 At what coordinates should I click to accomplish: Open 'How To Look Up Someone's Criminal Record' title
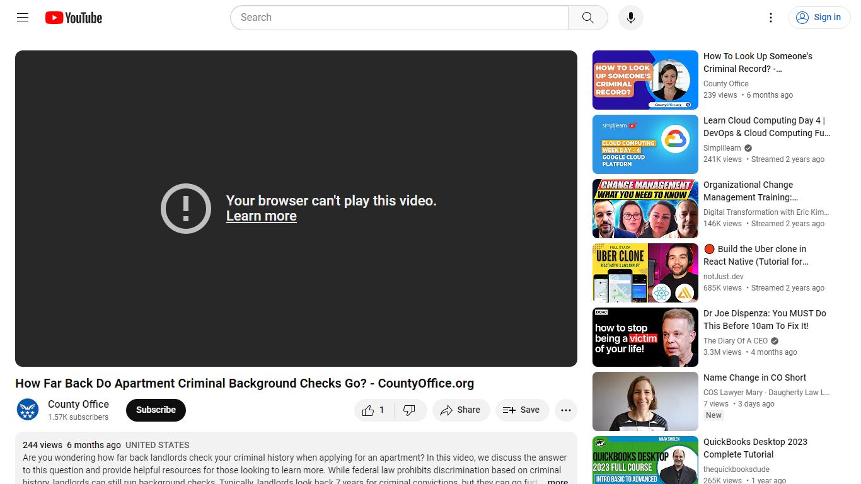tap(758, 62)
